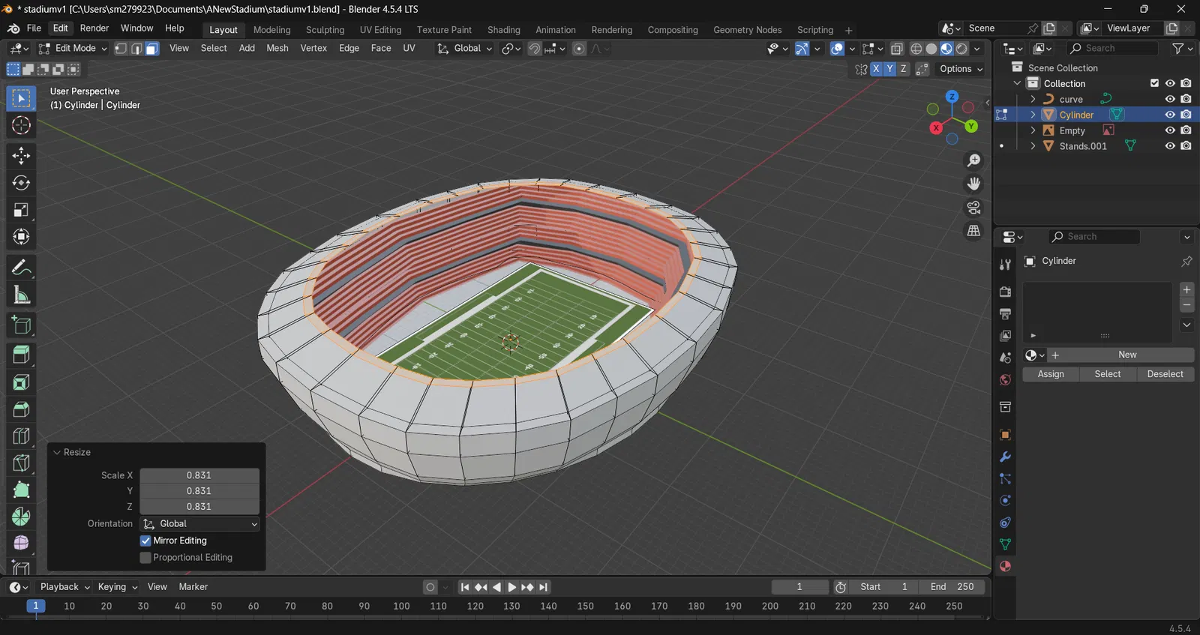The image size is (1200, 635).
Task: Click the Pan view hand icon
Action: click(x=973, y=184)
